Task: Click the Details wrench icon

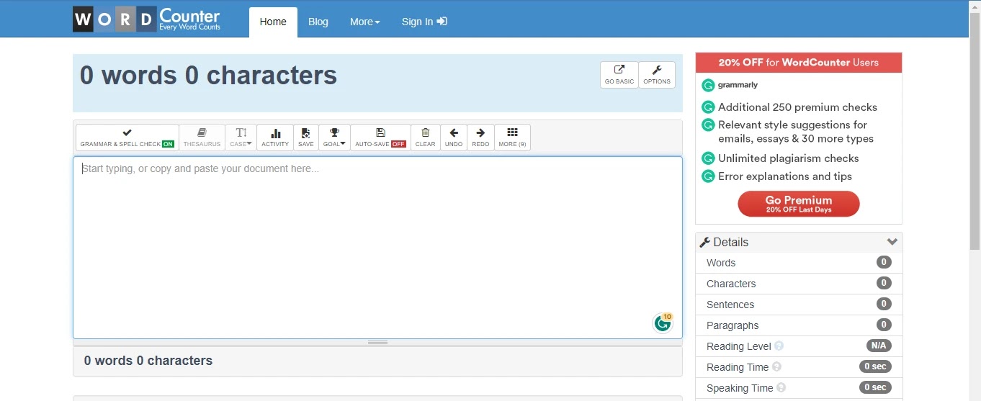Action: pyautogui.click(x=705, y=242)
